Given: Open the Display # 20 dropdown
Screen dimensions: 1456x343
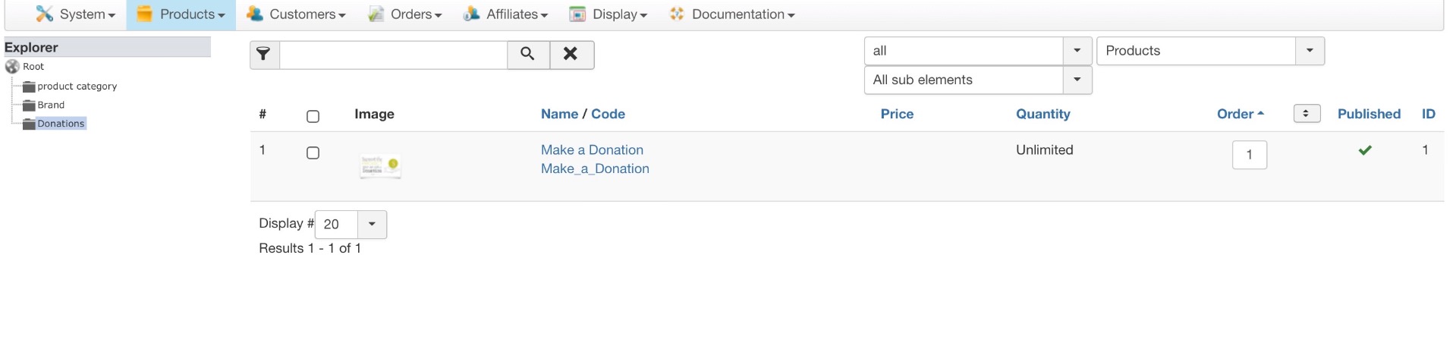Looking at the screenshot, I should pyautogui.click(x=372, y=225).
